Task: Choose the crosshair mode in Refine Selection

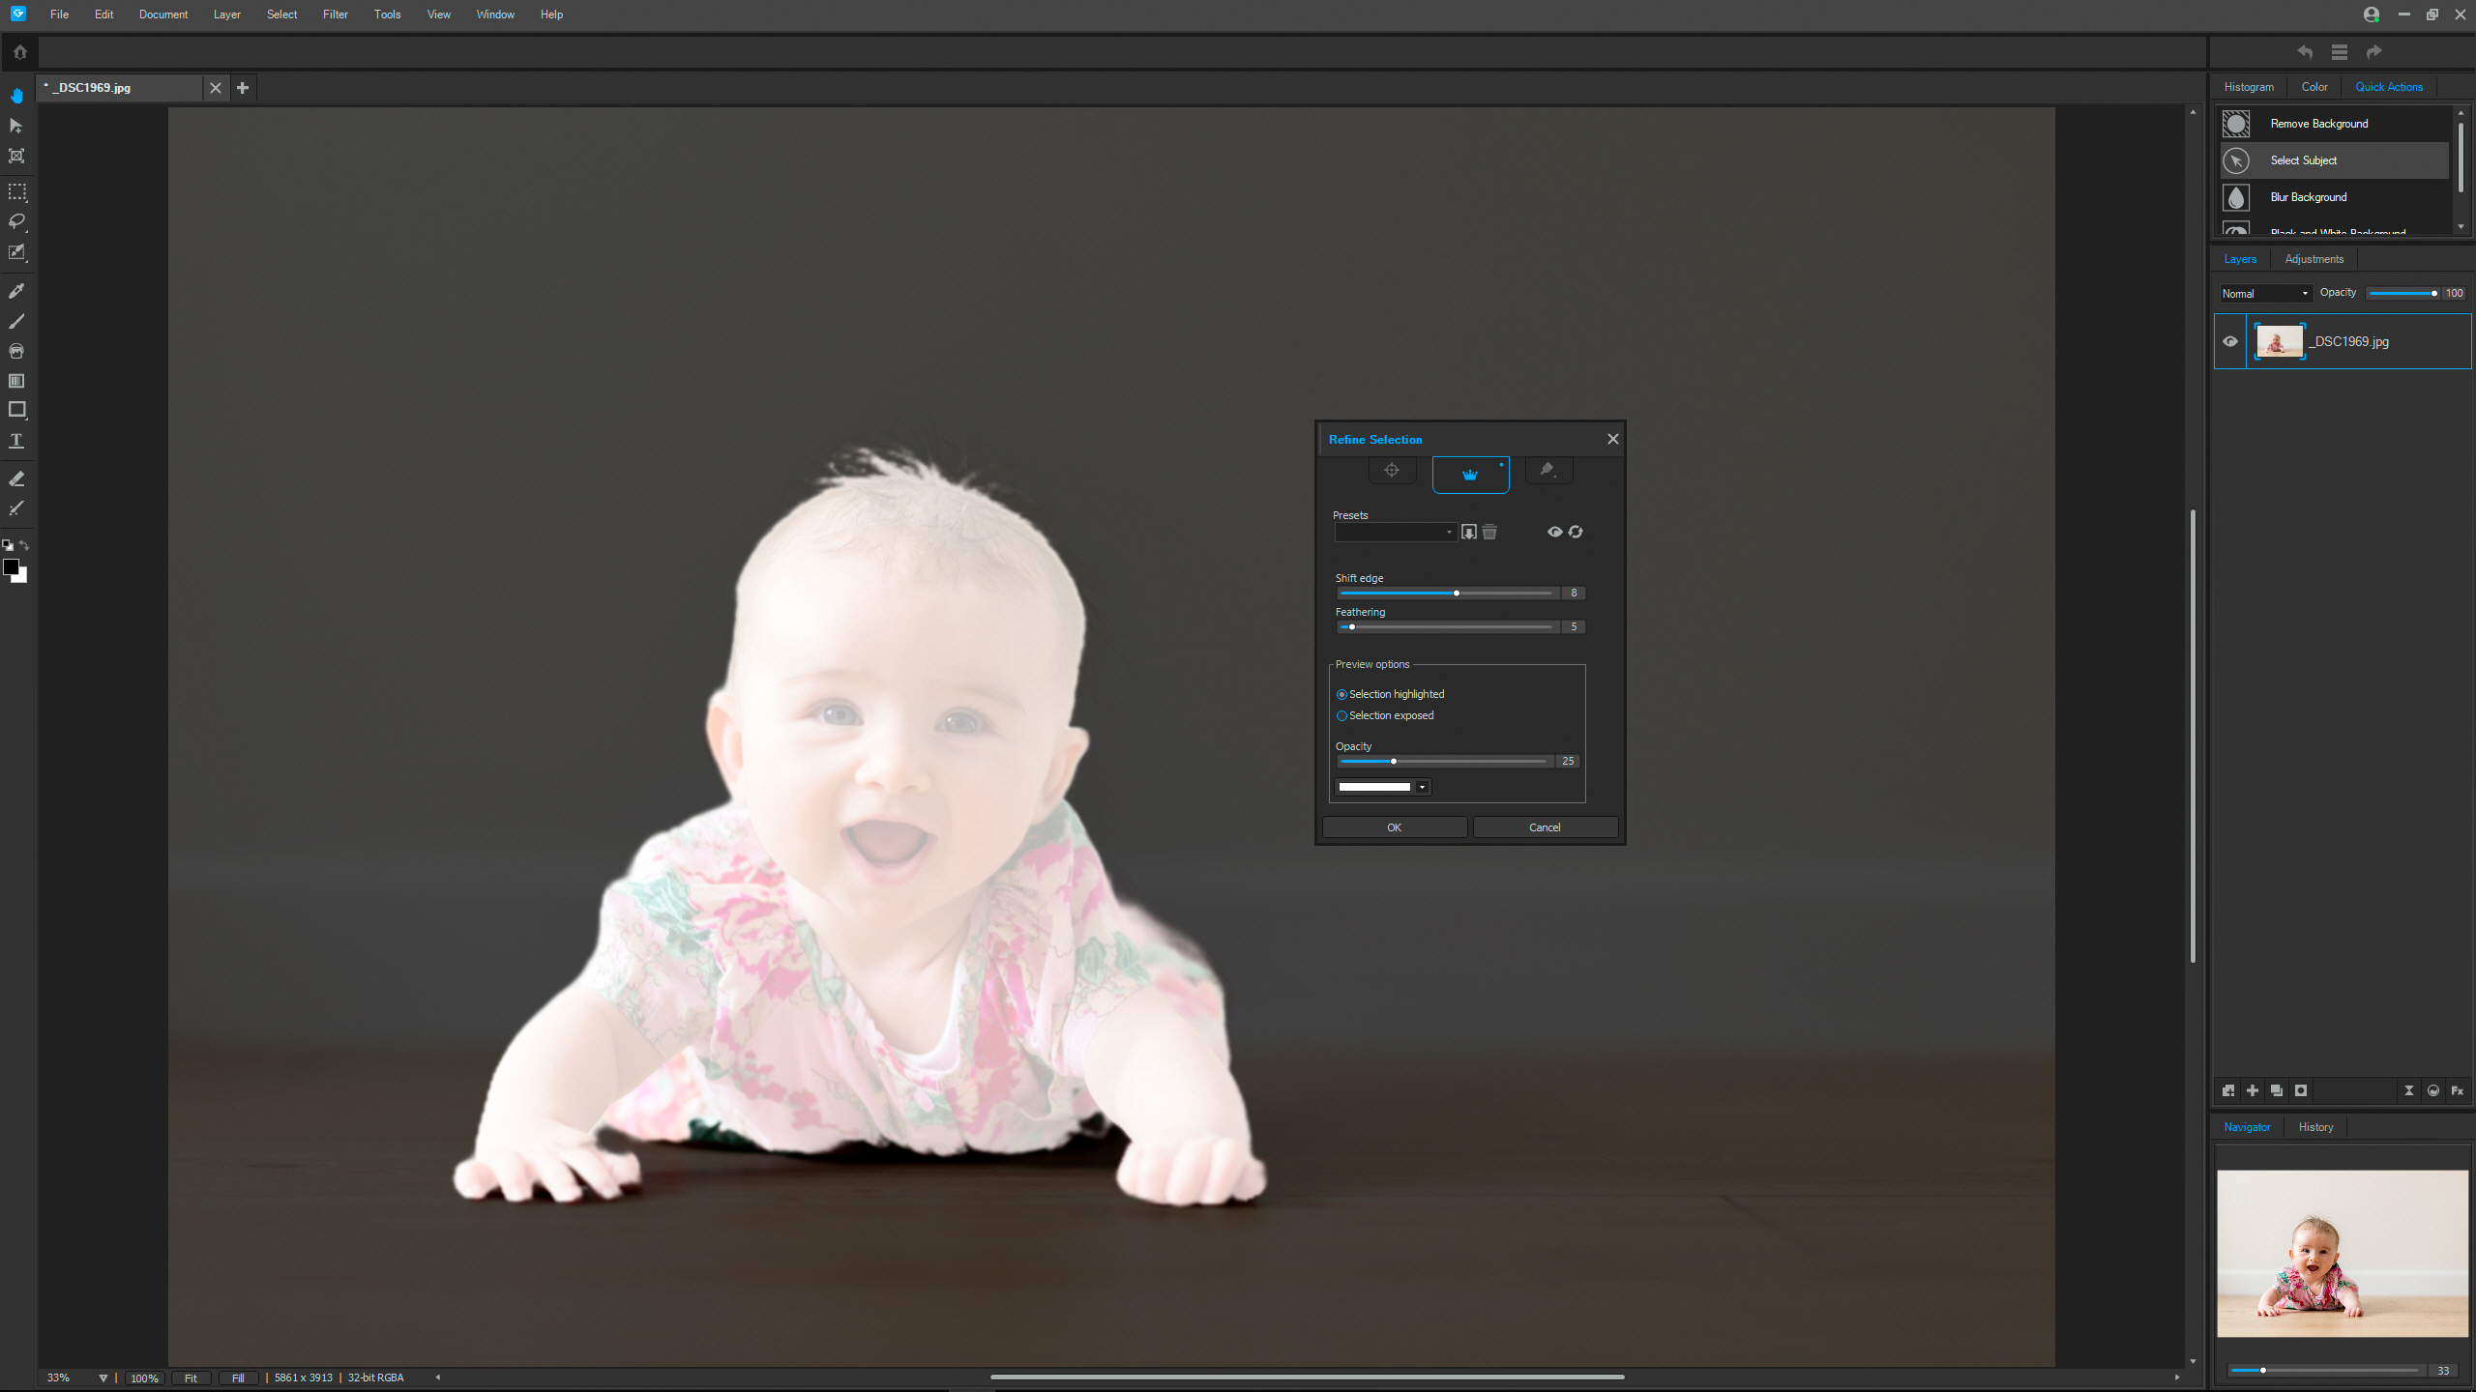Action: [x=1392, y=470]
